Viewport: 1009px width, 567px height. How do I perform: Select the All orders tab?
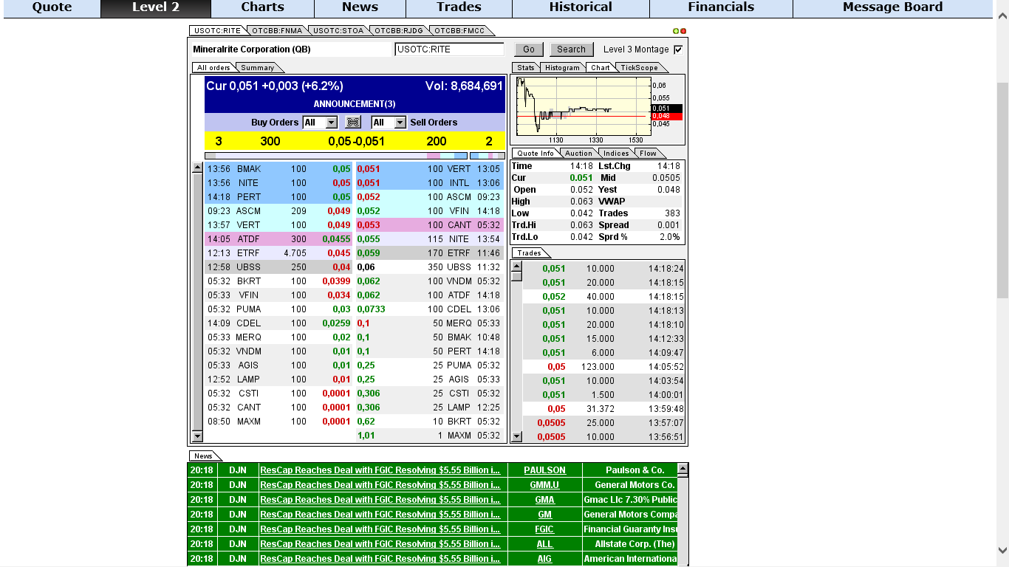click(213, 68)
